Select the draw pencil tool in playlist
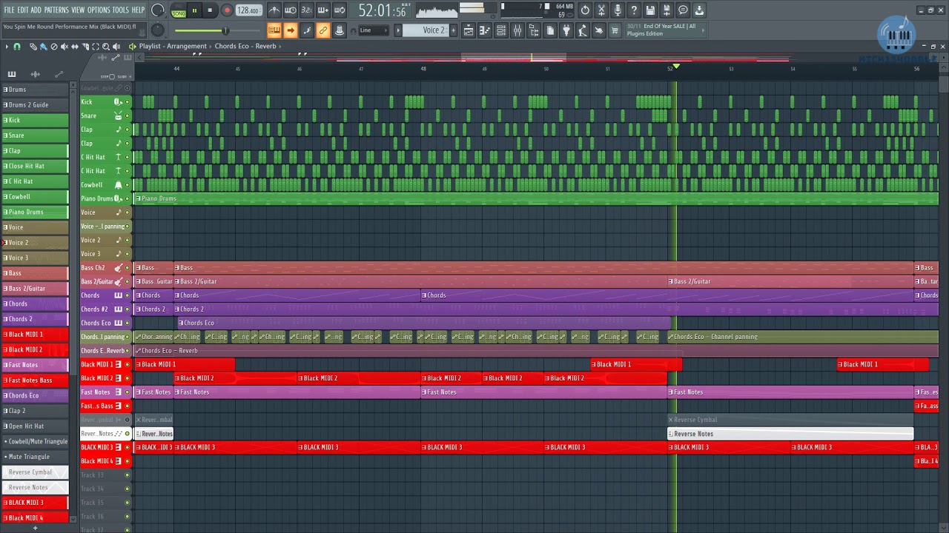 coord(33,47)
